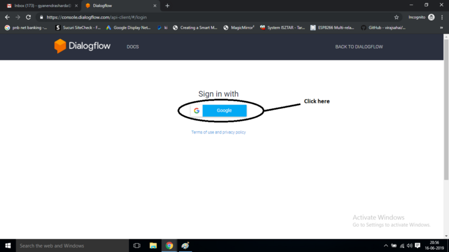
Task: Open the 'ki' PayPal bookmark
Action: click(162, 28)
